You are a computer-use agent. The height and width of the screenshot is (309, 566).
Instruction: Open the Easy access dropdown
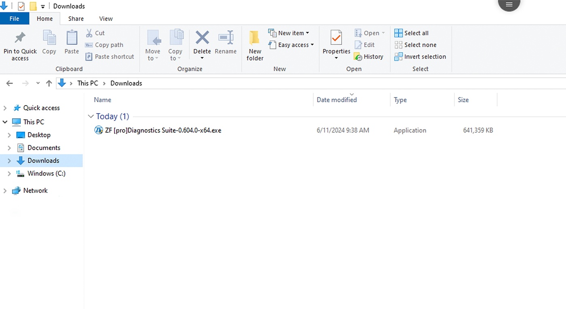(291, 45)
